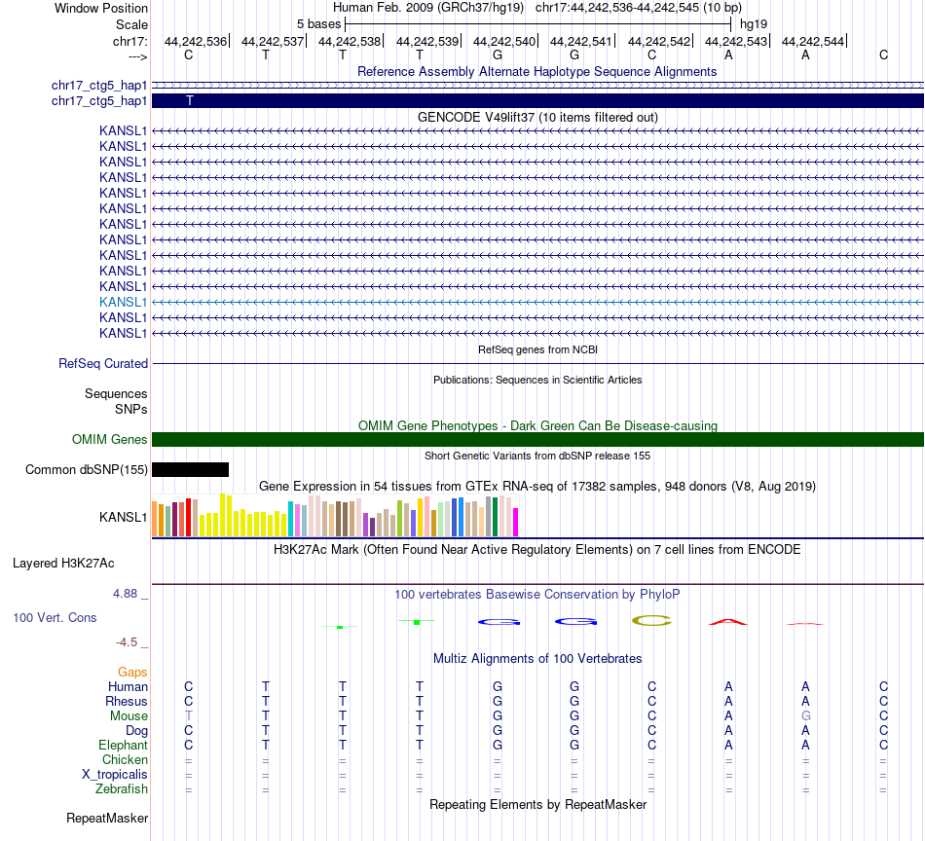Click the chr17_ctg5_hap1 label beside solid bar
Image resolution: width=925 pixels, height=841 pixels.
pos(99,101)
